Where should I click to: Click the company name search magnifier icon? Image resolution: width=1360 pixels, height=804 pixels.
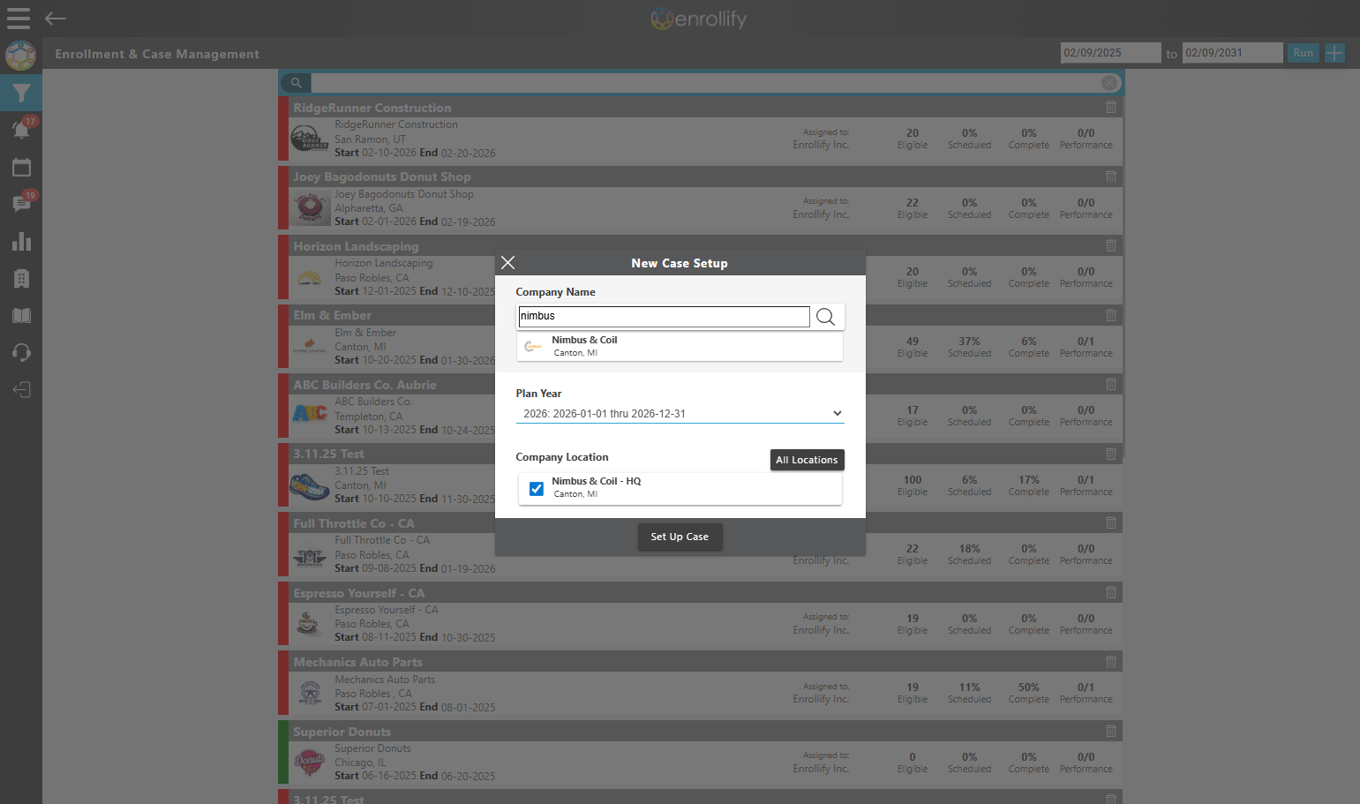(825, 317)
